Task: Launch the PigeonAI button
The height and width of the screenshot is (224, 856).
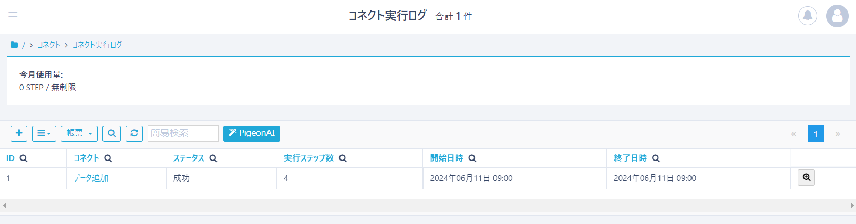Action: pyautogui.click(x=252, y=133)
